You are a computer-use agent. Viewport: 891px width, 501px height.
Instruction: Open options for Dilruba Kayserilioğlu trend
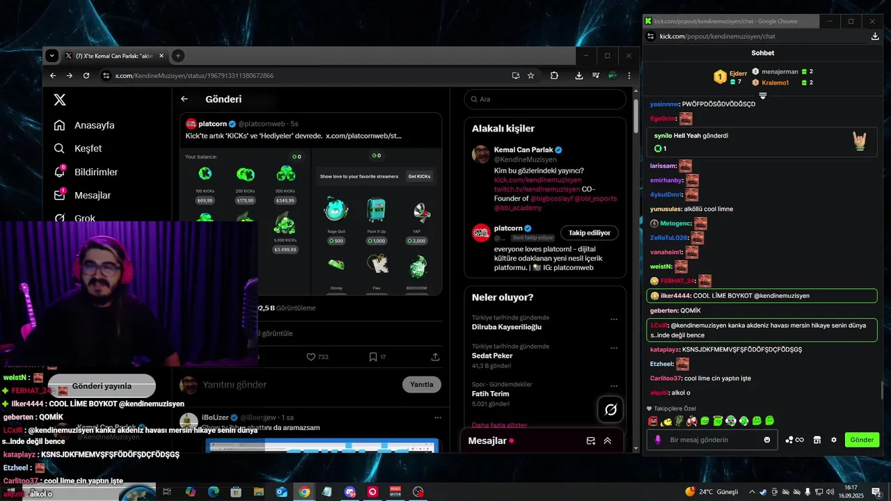click(x=614, y=319)
